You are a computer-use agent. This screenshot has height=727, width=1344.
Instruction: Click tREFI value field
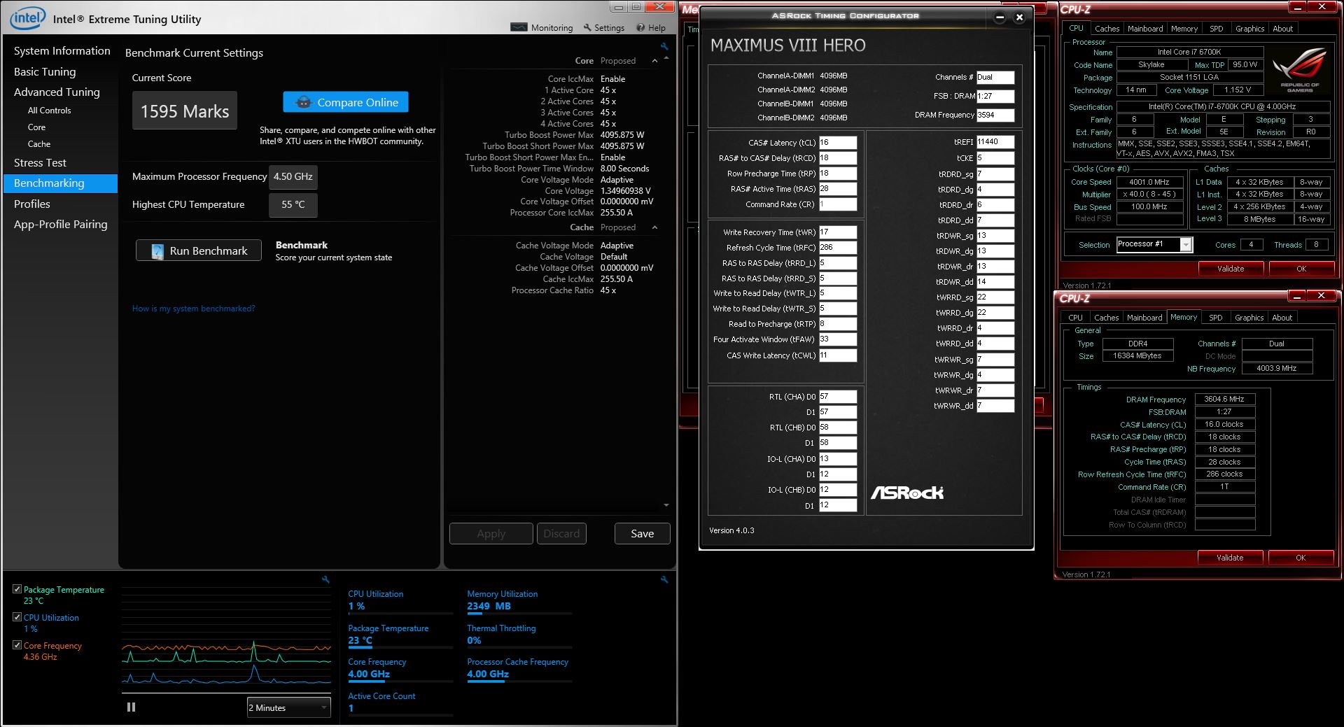(995, 141)
